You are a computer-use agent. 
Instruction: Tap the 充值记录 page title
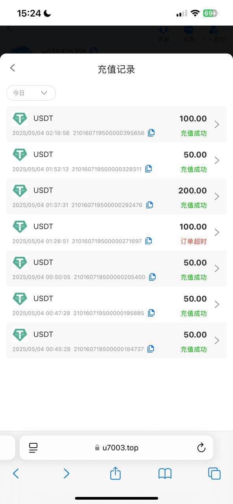tap(116, 69)
